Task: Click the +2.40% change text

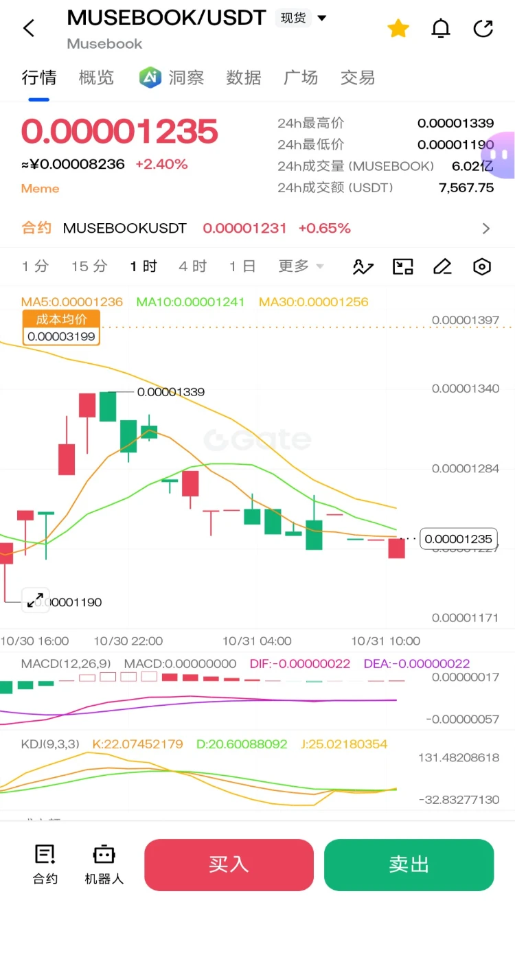Action: click(x=161, y=164)
